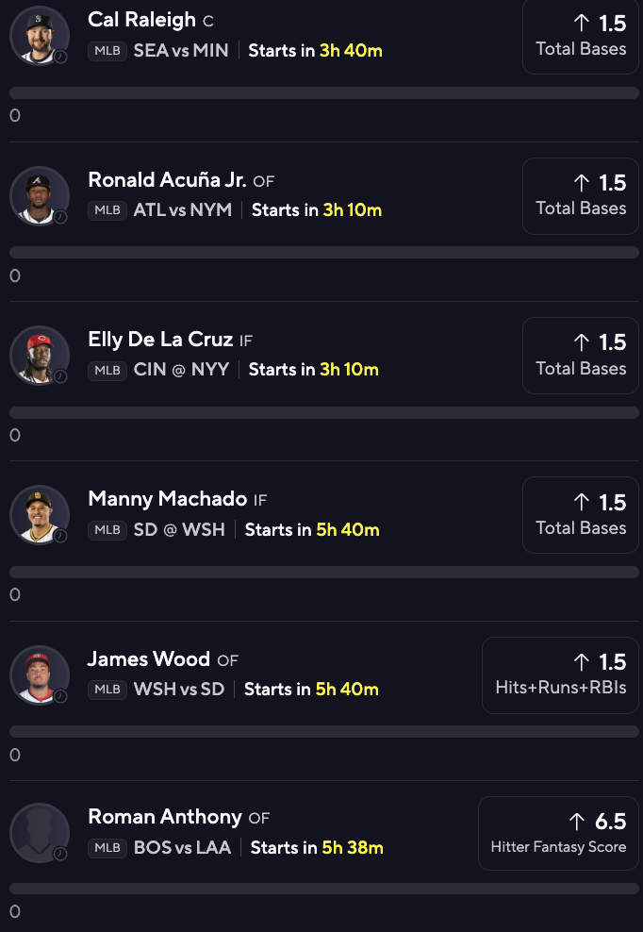
Task: Open James Wood Hits+Runs+RBIs pick box
Action: 560,675
